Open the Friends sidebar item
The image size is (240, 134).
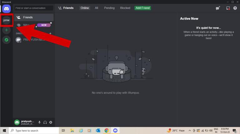click(34, 17)
